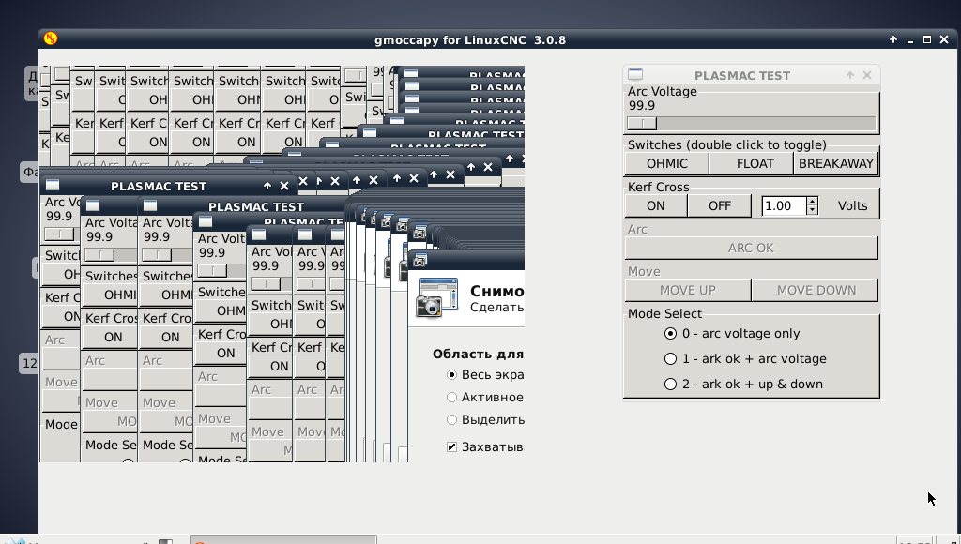The image size is (961, 544).
Task: Close the gmoccapy for LinuxCNC window
Action: tap(944, 39)
